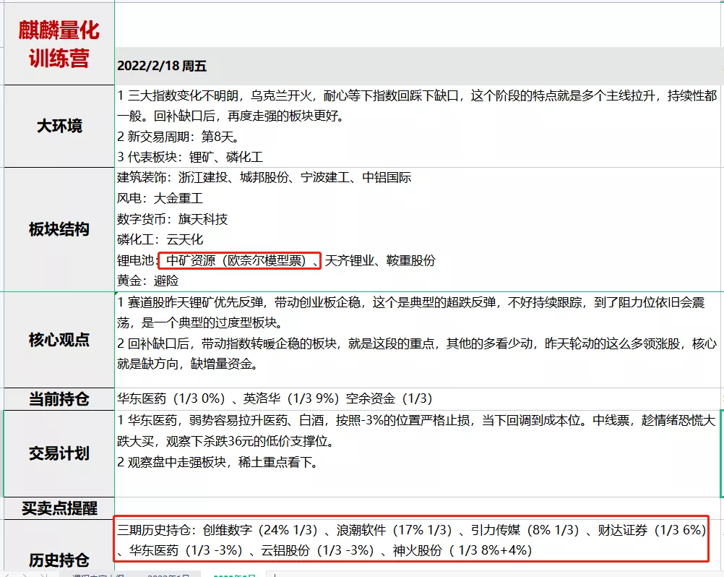Select the 交易计划 label cell
Image resolution: width=724 pixels, height=577 pixels.
coord(58,453)
